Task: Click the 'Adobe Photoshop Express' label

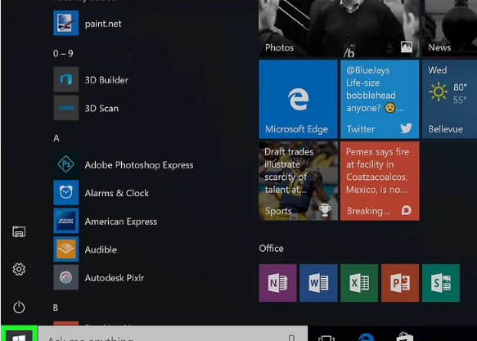Action: coord(139,165)
